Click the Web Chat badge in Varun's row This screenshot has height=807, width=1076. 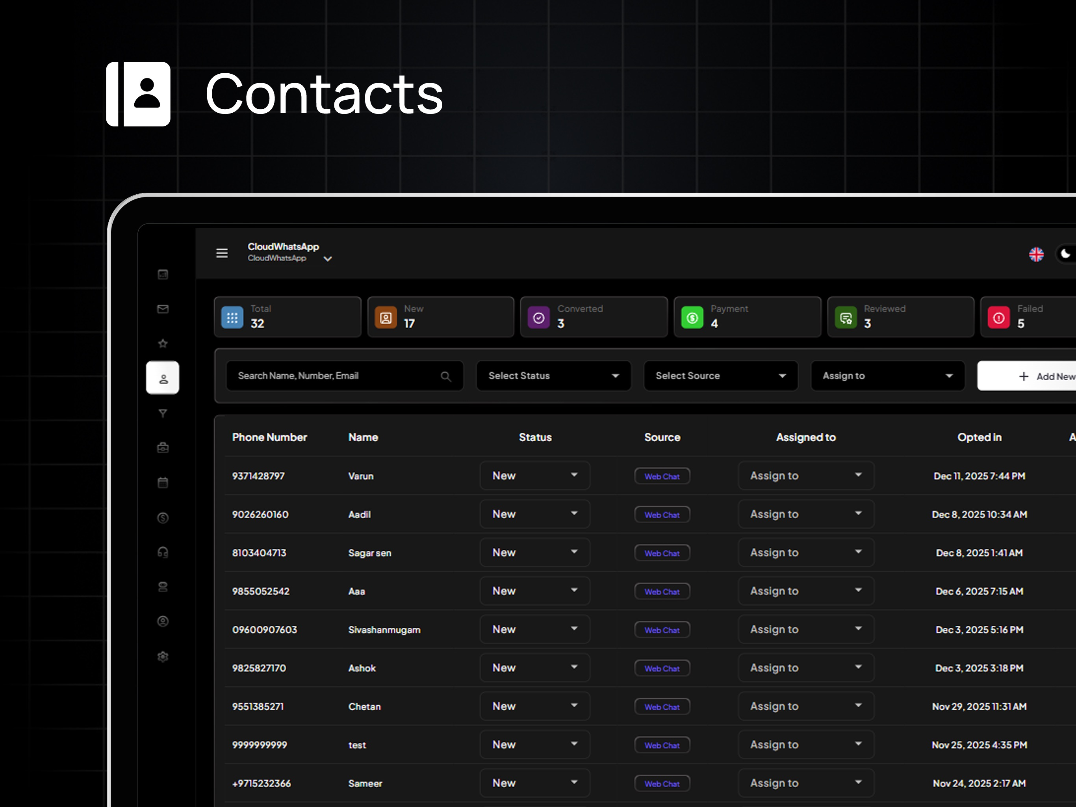pyautogui.click(x=662, y=476)
